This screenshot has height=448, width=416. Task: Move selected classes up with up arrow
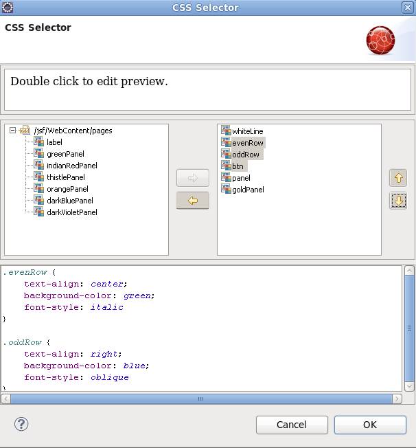pos(398,178)
